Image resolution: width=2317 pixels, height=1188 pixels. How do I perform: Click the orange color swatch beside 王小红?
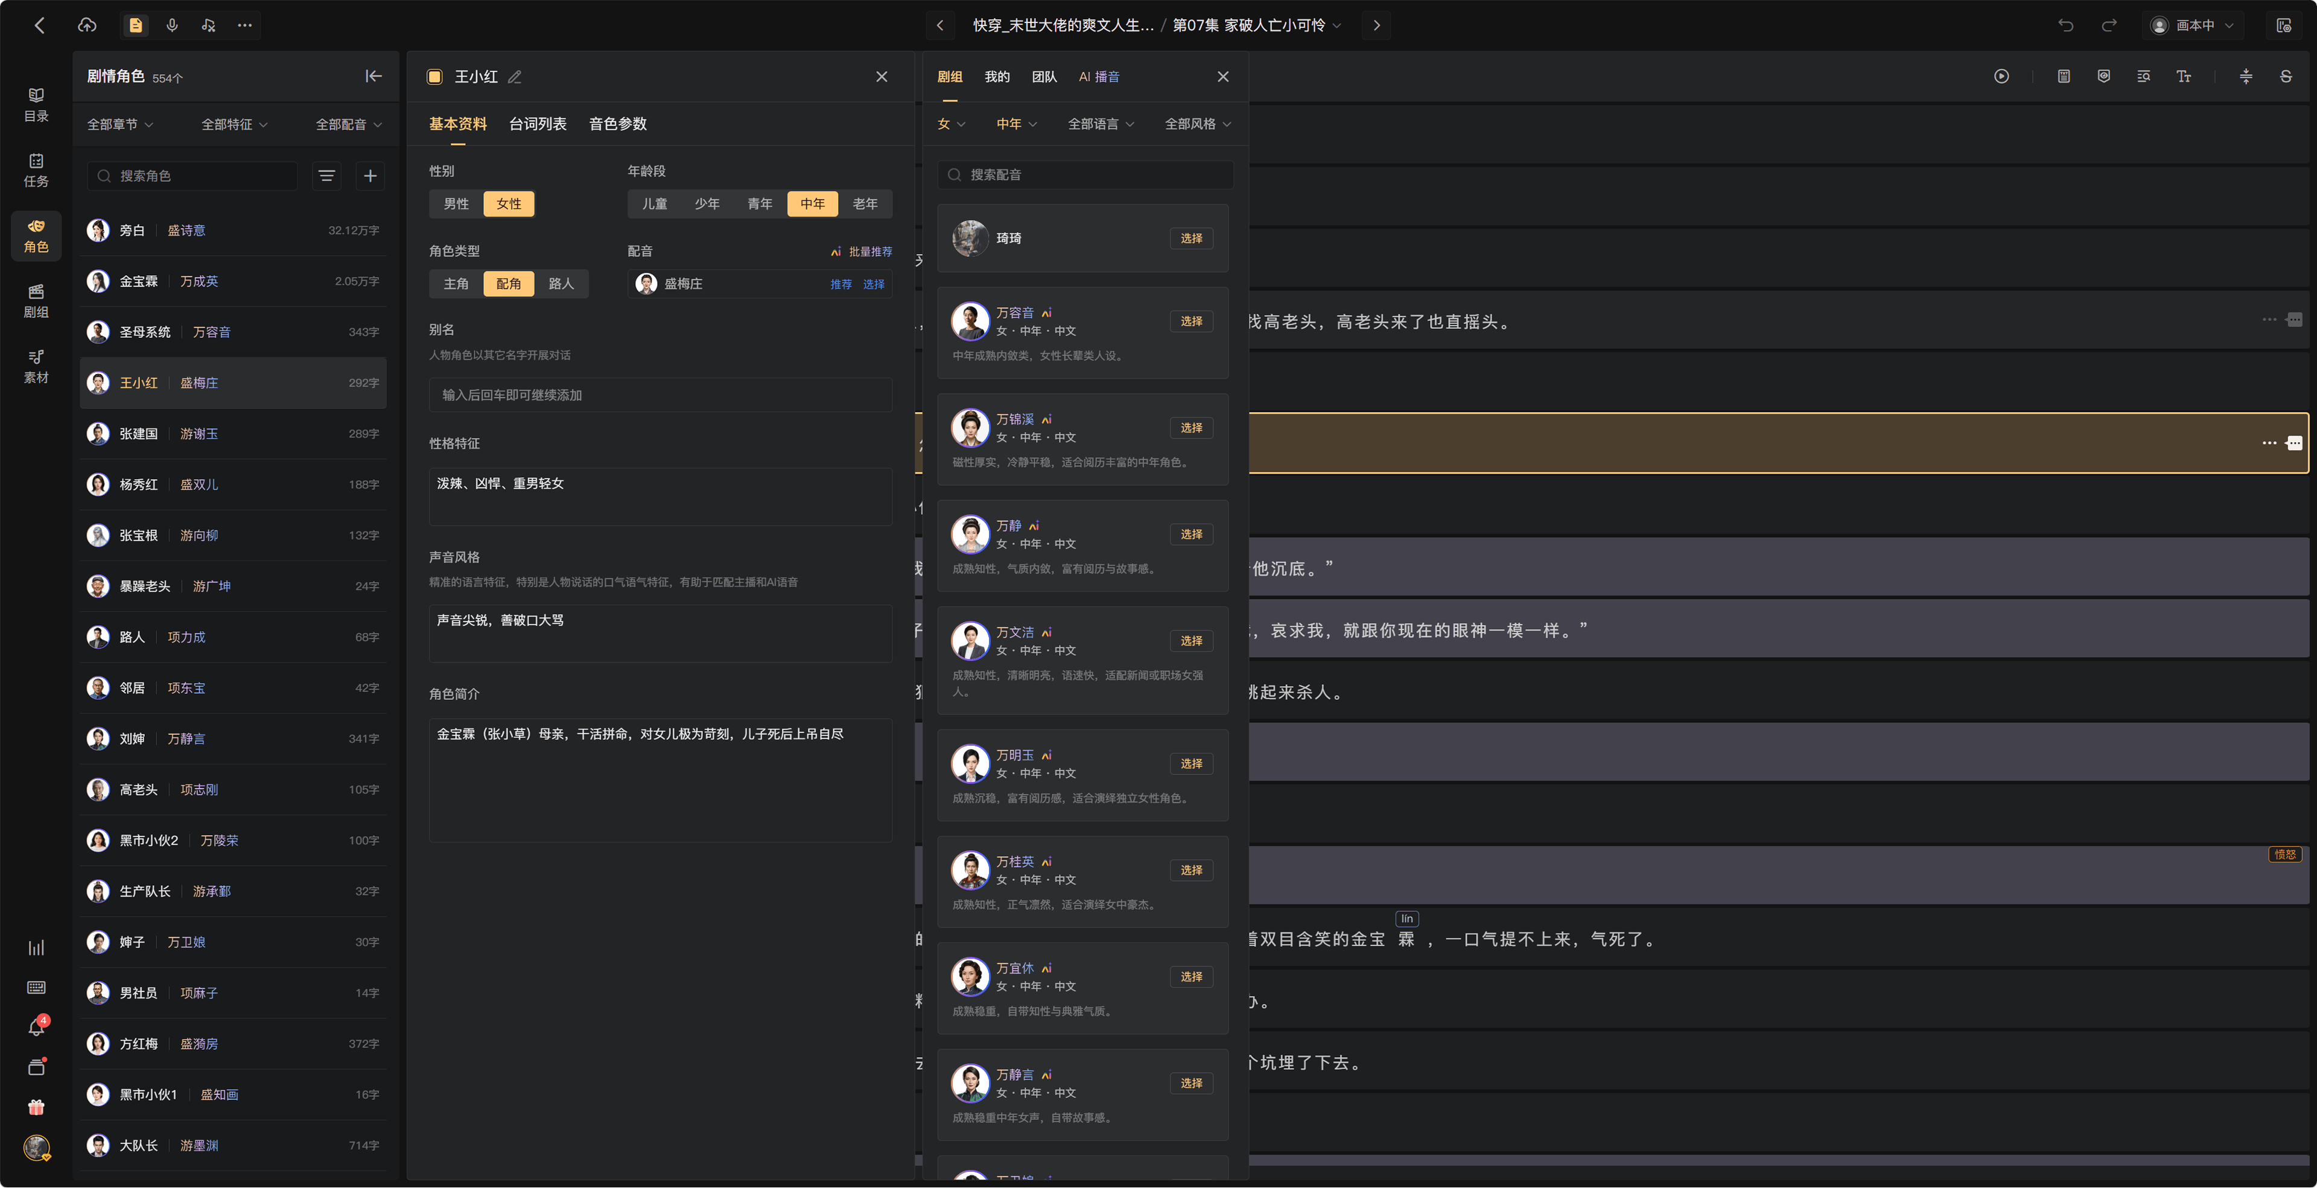[434, 77]
